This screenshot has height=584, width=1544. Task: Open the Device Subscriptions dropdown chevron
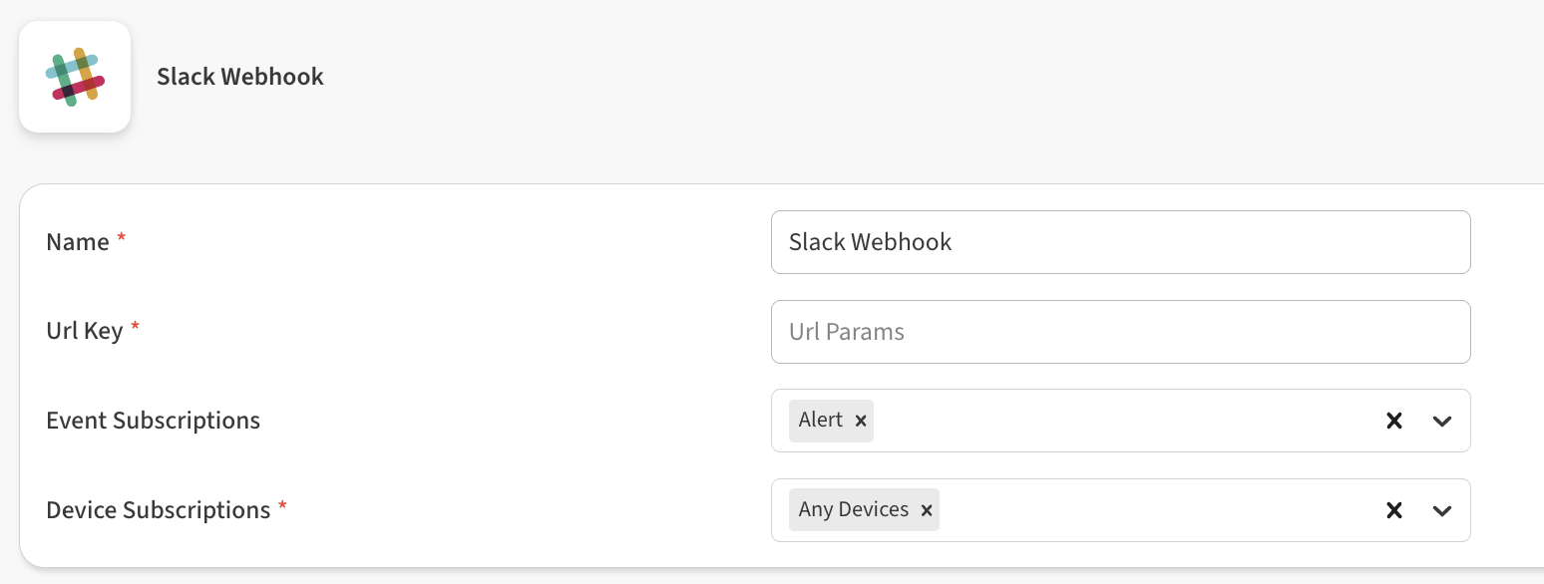[x=1441, y=509]
